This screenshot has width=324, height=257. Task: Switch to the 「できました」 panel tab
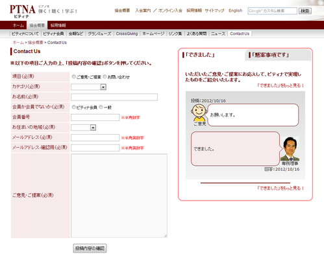click(199, 55)
